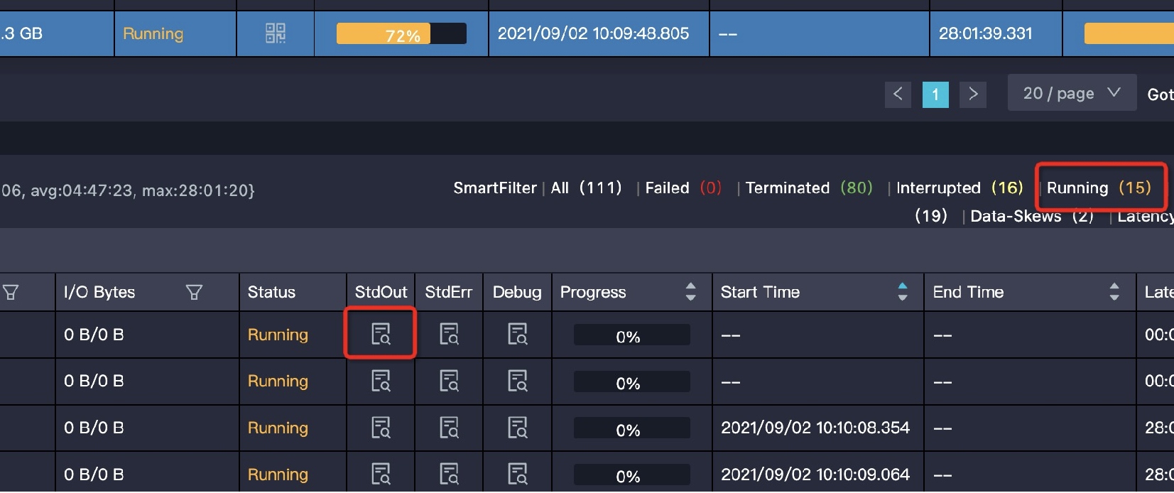Click the StdErr column header
1174x493 pixels.
point(448,292)
